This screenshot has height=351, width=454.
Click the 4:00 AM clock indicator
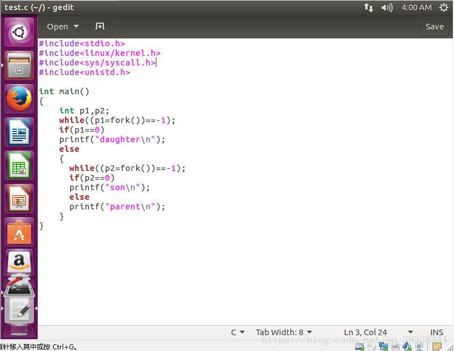click(x=416, y=7)
